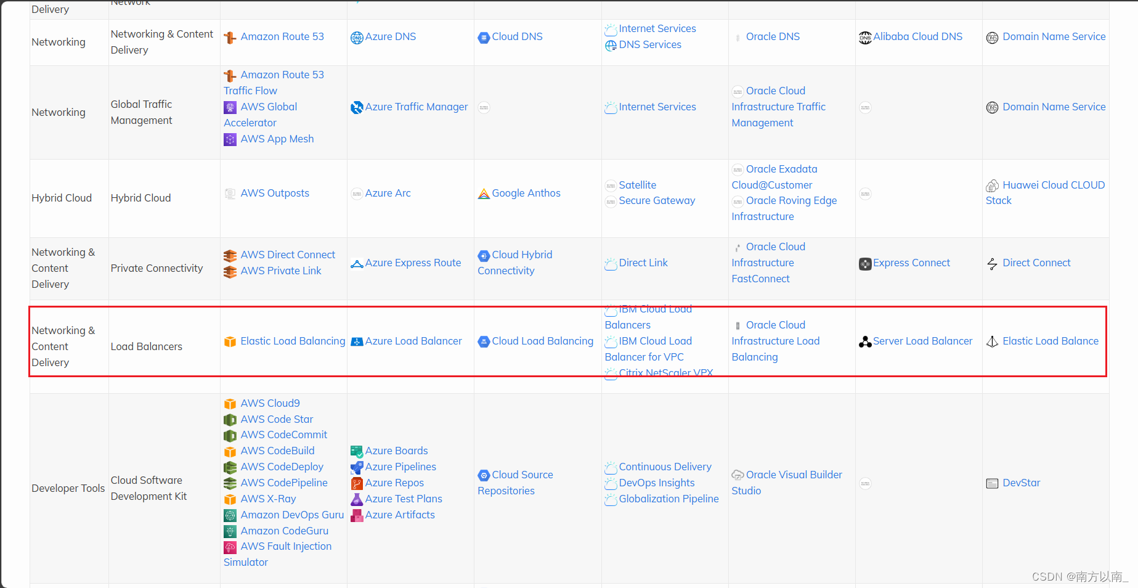1138x588 pixels.
Task: Open the Azure Artifacts link
Action: coord(400,515)
